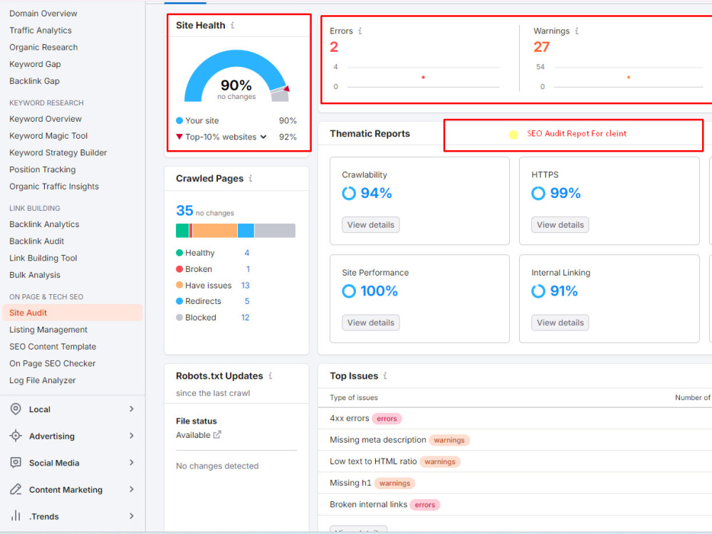Click the Errors info icon
712x534 pixels.
tap(360, 31)
